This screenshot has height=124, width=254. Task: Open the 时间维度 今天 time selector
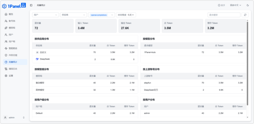126,15
